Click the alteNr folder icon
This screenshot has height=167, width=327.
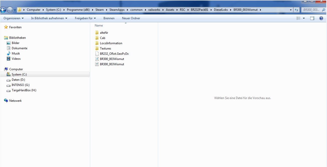tap(97, 32)
